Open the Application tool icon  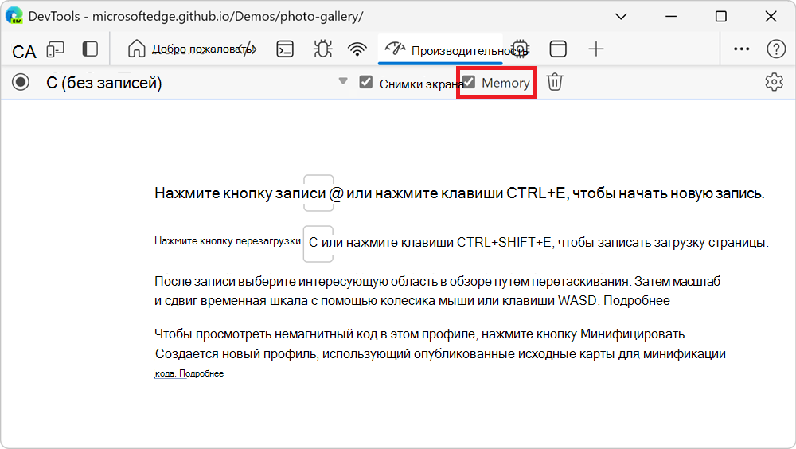558,49
